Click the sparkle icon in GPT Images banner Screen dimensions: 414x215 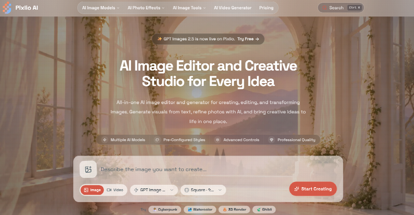pyautogui.click(x=159, y=39)
